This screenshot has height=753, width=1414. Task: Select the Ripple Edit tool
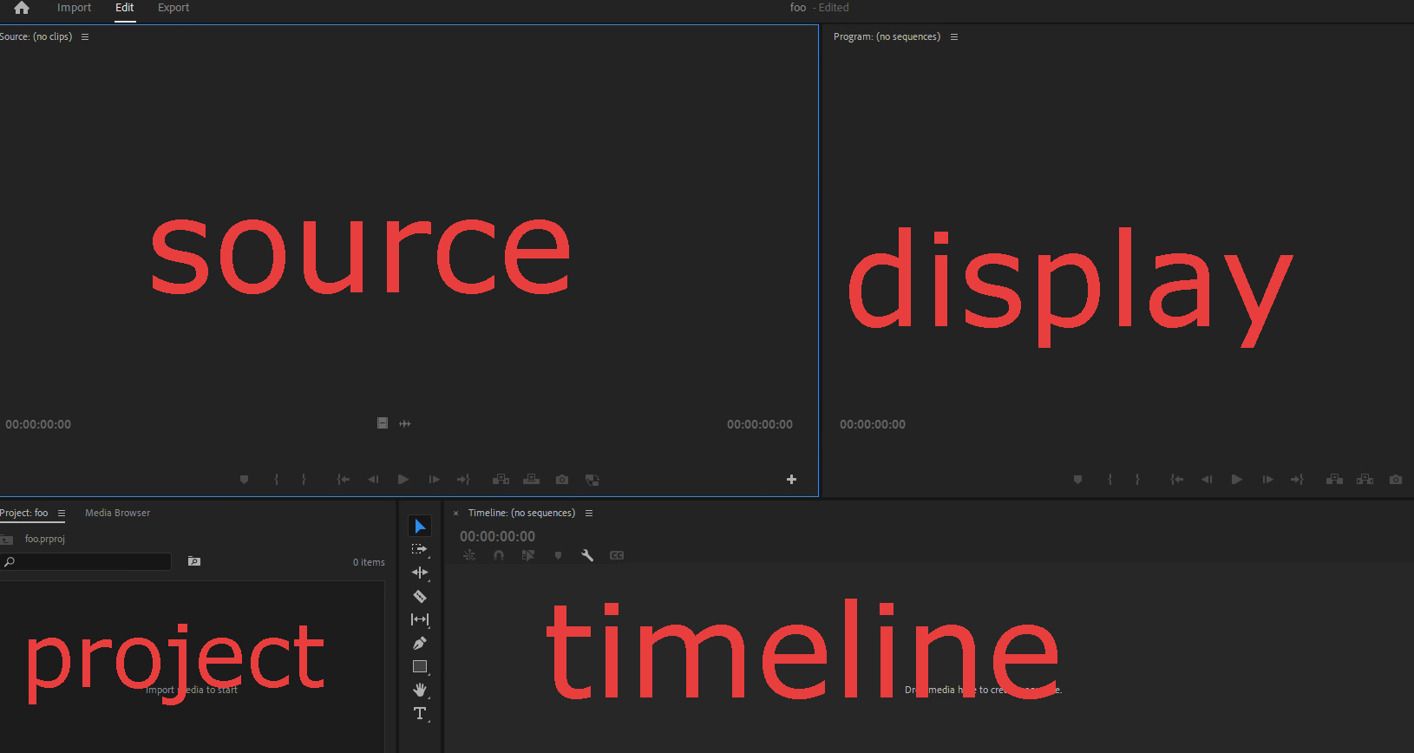pyautogui.click(x=420, y=573)
